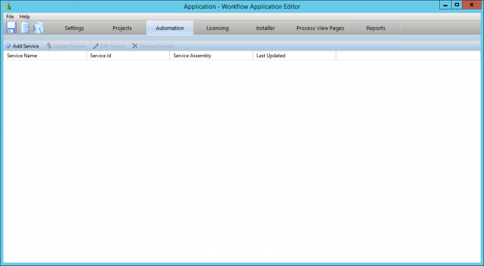Sort by Service Name column header
Screen dimensions: 484x266
45,56
